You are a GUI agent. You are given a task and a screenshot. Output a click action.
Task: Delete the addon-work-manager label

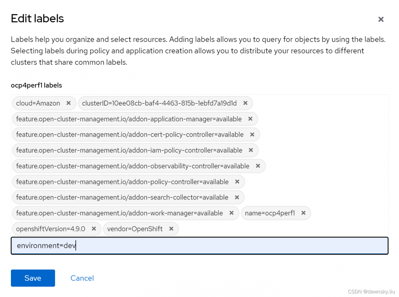[232, 213]
